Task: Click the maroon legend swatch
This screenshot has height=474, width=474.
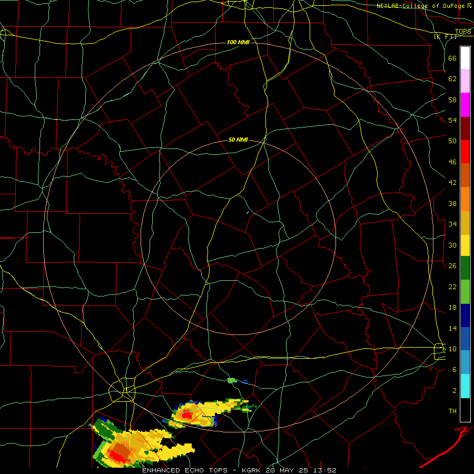Action: click(x=465, y=129)
